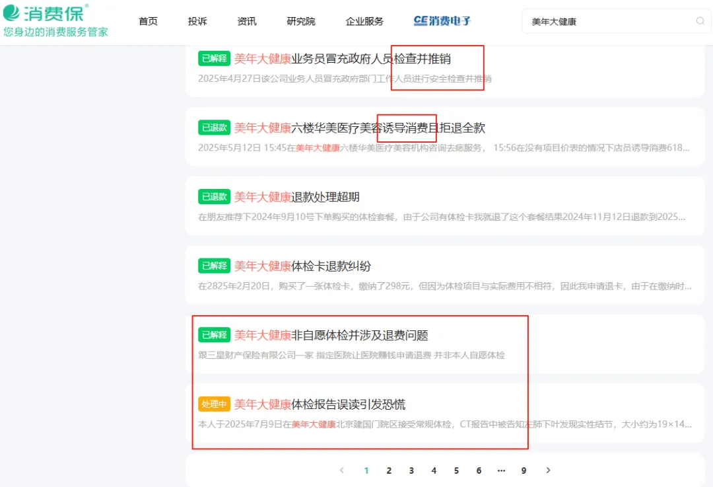This screenshot has height=487, width=713.
Task: Click 已退款 badge on 退款处理超期 complaint
Action: [x=214, y=197]
